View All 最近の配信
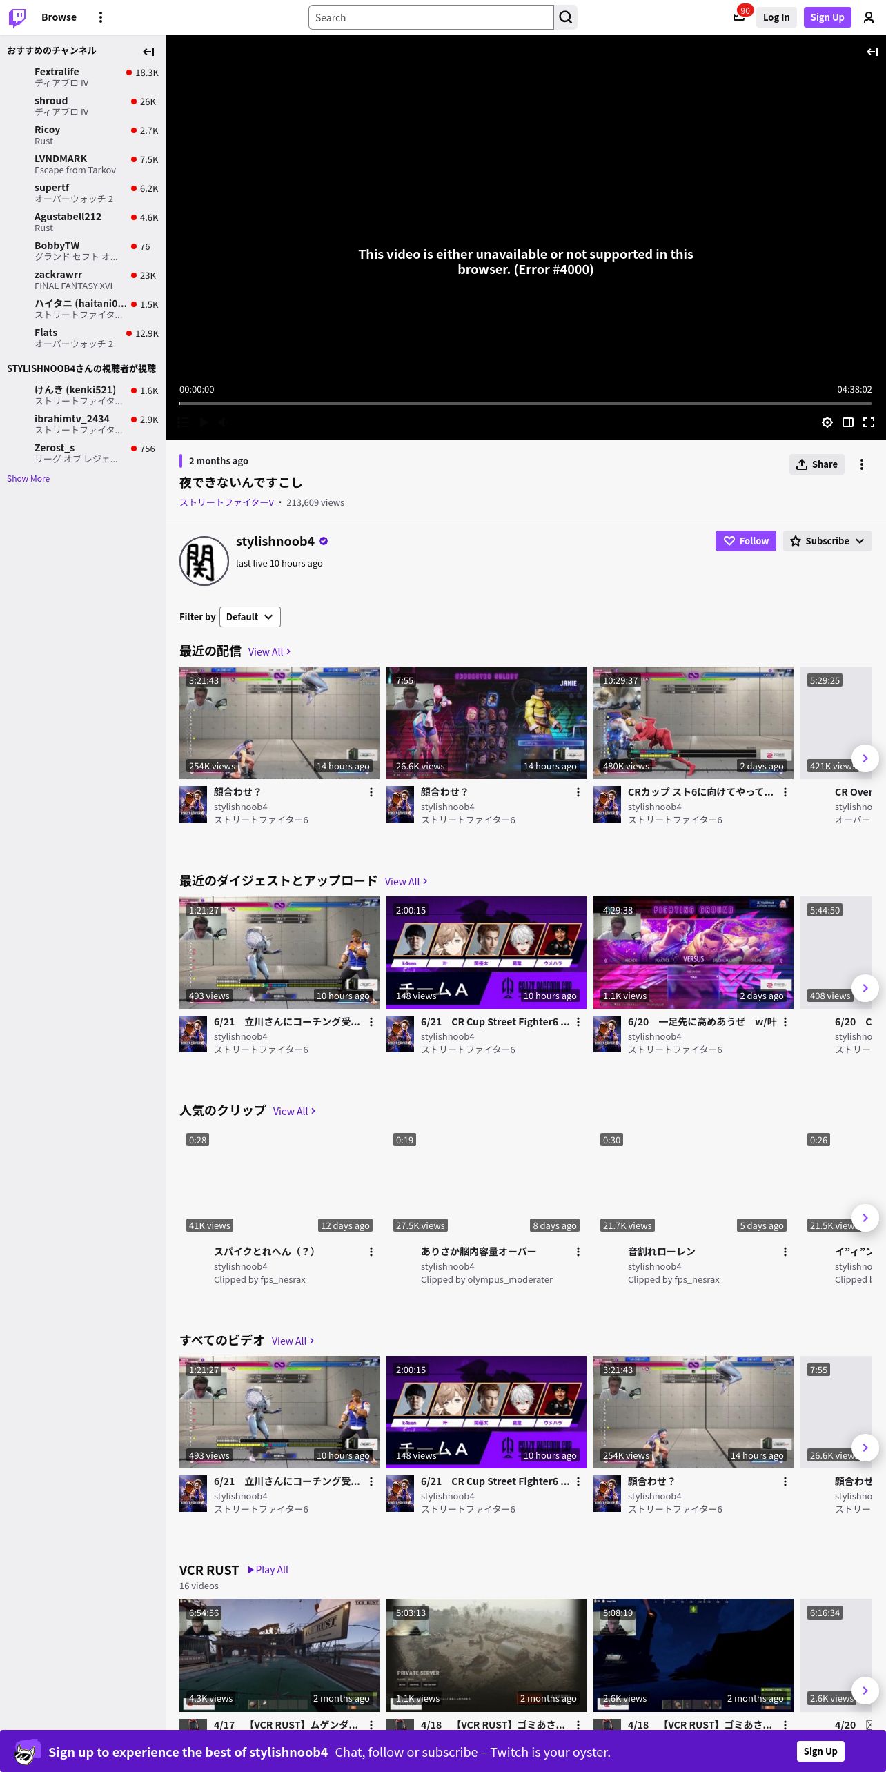Image resolution: width=886 pixels, height=1772 pixels. pyautogui.click(x=270, y=652)
